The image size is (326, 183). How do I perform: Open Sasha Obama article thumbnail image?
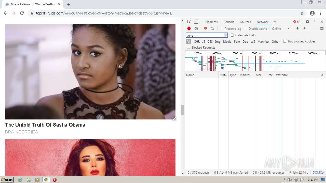click(x=90, y=72)
